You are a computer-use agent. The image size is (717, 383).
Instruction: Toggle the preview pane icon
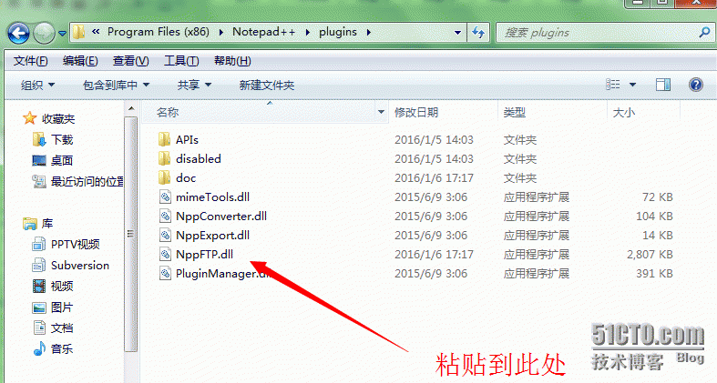[663, 85]
